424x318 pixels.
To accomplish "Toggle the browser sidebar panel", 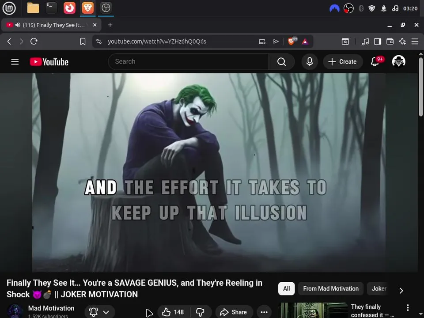I will [x=378, y=42].
